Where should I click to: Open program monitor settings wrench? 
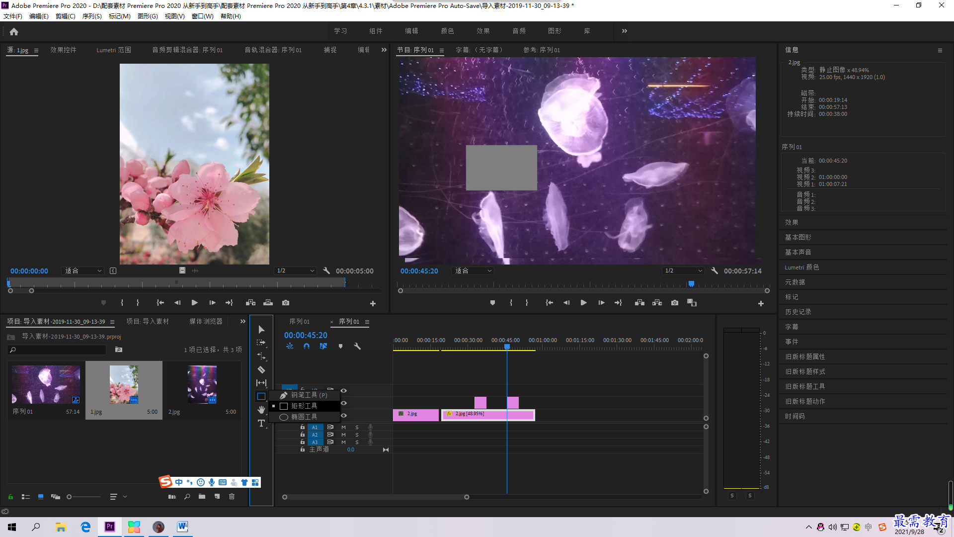point(715,271)
